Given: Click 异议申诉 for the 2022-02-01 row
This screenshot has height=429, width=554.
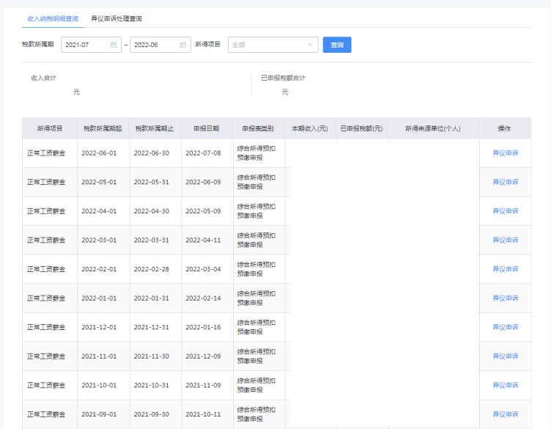Looking at the screenshot, I should (505, 269).
